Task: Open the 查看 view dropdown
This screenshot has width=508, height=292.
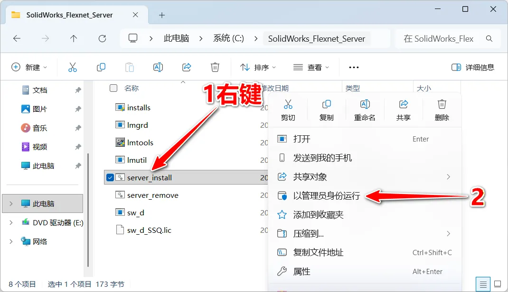Action: (x=311, y=67)
